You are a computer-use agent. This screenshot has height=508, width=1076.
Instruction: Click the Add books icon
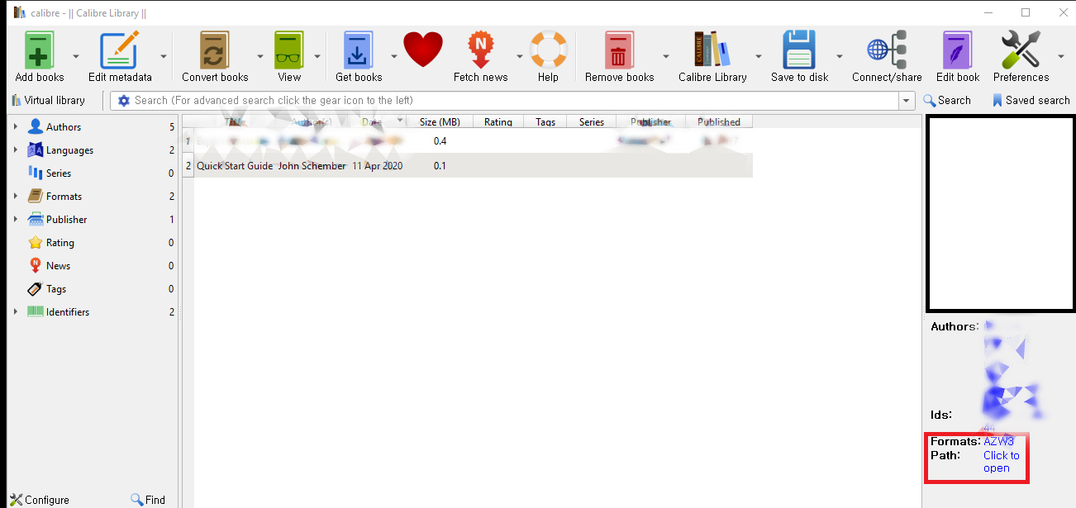40,50
